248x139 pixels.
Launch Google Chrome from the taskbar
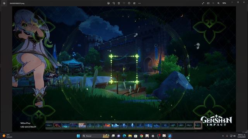pos(141,136)
